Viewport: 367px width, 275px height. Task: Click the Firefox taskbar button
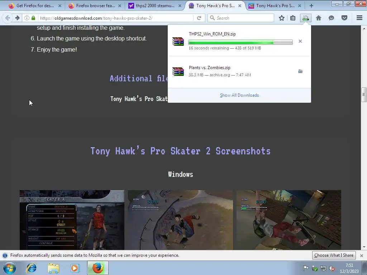(98, 268)
